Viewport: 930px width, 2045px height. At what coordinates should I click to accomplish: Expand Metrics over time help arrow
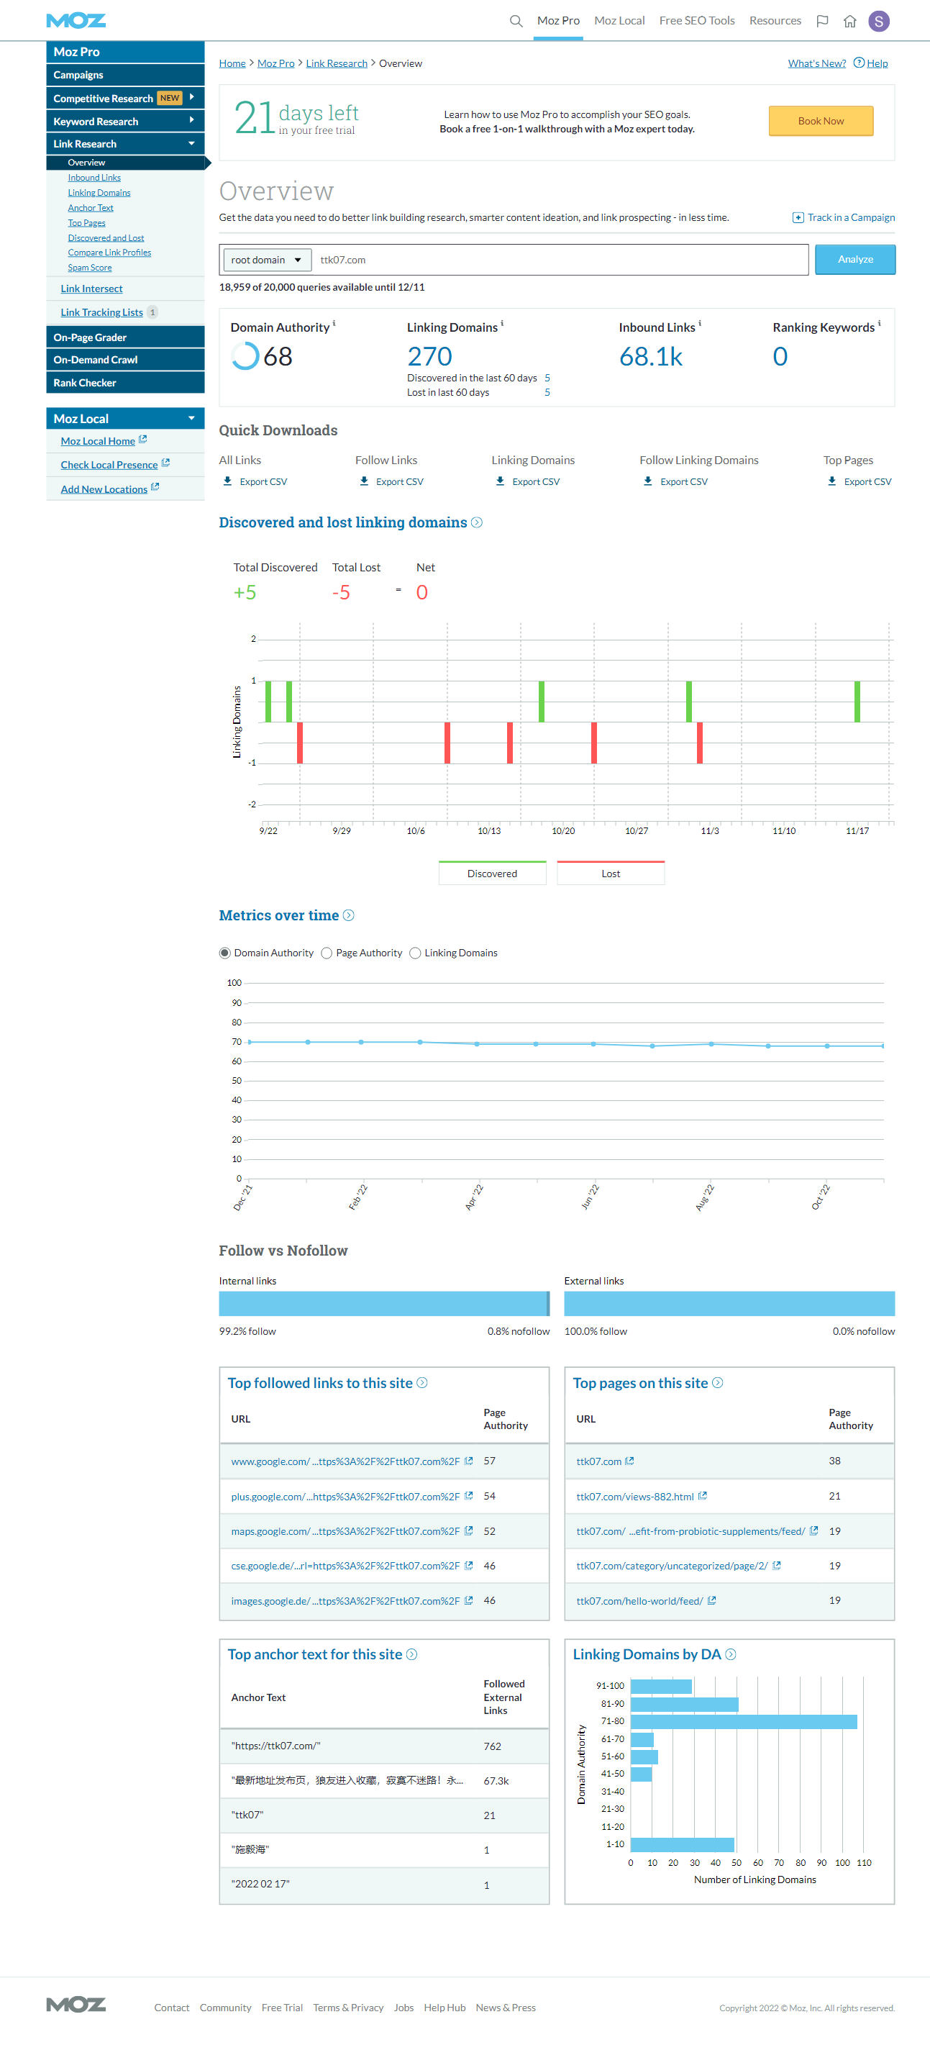pos(348,915)
